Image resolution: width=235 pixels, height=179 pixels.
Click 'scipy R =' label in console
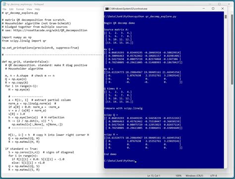[x=111, y=134]
